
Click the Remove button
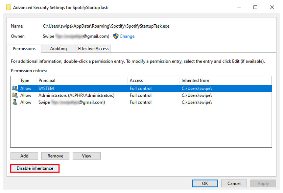click(55, 156)
